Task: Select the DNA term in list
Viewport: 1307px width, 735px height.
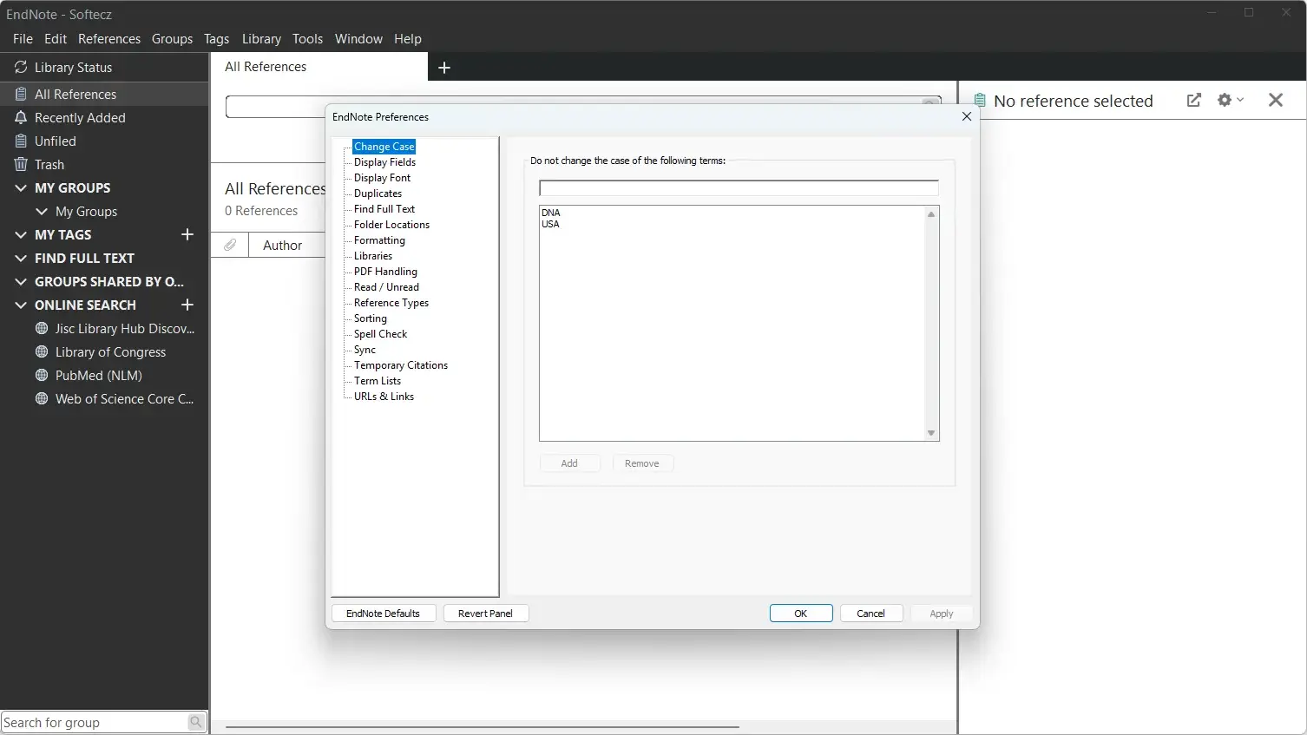Action: click(551, 213)
